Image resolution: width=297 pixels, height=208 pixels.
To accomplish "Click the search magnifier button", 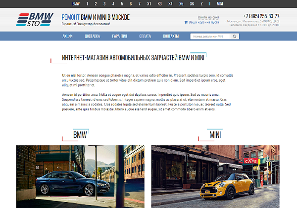I will click(235, 36).
